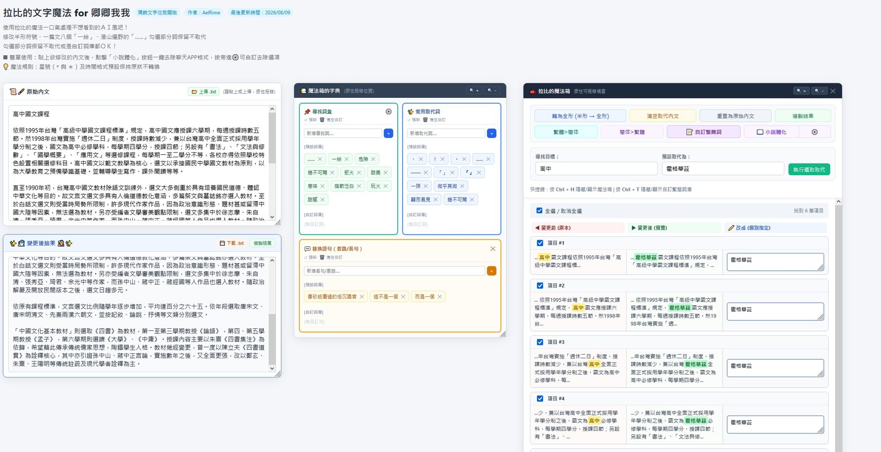Uncheck 項目 #2 checkbox
The image size is (881, 452).
tap(540, 285)
